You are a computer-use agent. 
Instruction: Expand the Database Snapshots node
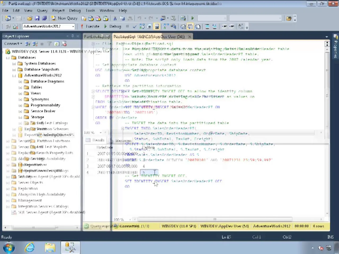tap(14, 70)
